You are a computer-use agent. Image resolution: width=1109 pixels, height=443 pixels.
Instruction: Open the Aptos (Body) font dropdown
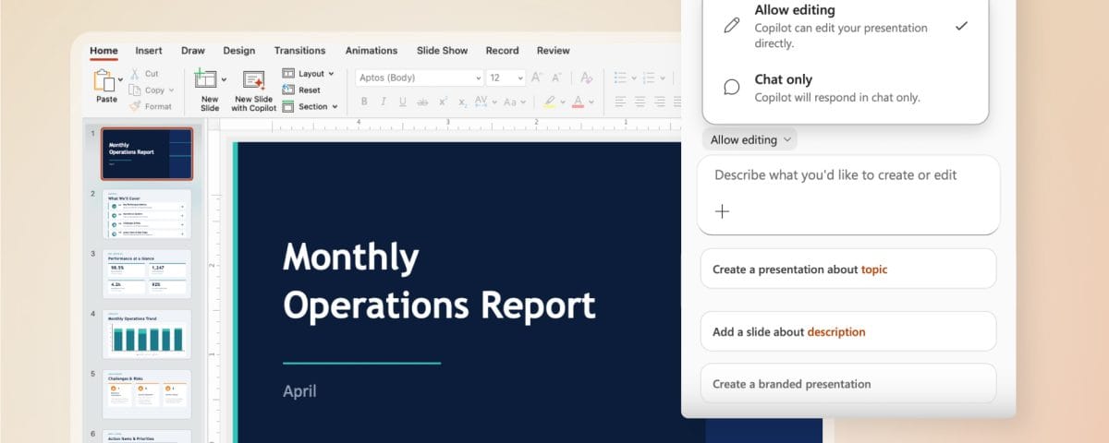[x=420, y=78]
